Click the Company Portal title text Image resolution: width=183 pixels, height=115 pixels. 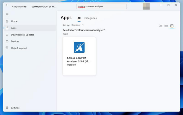tap(19, 7)
